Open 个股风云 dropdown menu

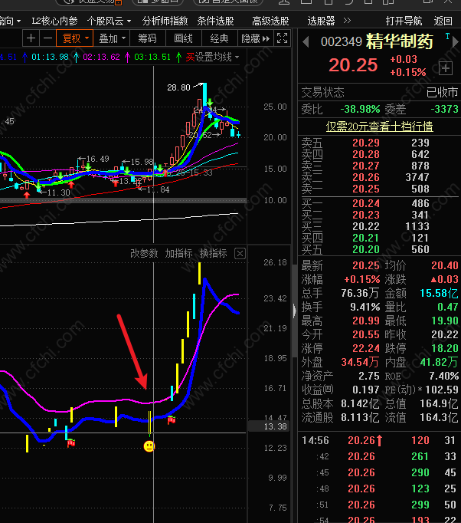(109, 21)
